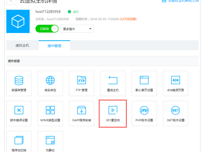Click the blue cube host icon
This screenshot has width=203, height=152.
18,21
